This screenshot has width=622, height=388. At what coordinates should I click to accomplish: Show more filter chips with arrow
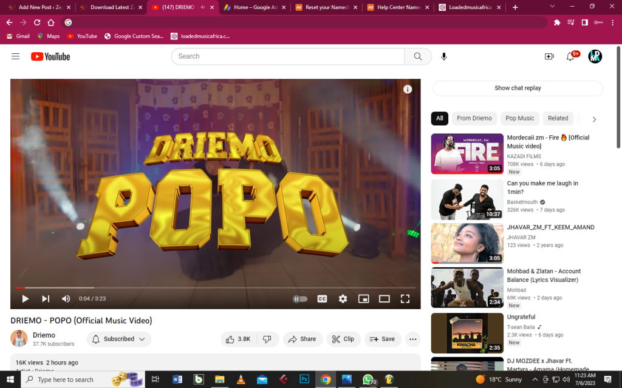(594, 119)
